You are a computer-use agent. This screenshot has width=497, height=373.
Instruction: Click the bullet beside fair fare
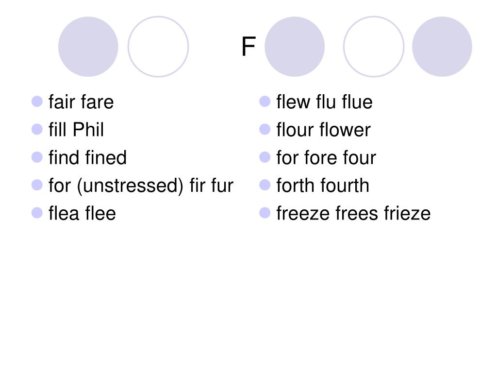(37, 102)
